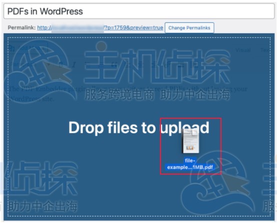Screen dimensions: 277x223
Task: Click the Change Permalinks button
Action: tap(189, 28)
